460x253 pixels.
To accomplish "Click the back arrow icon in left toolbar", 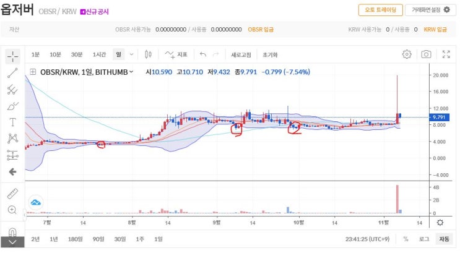I will (12, 172).
